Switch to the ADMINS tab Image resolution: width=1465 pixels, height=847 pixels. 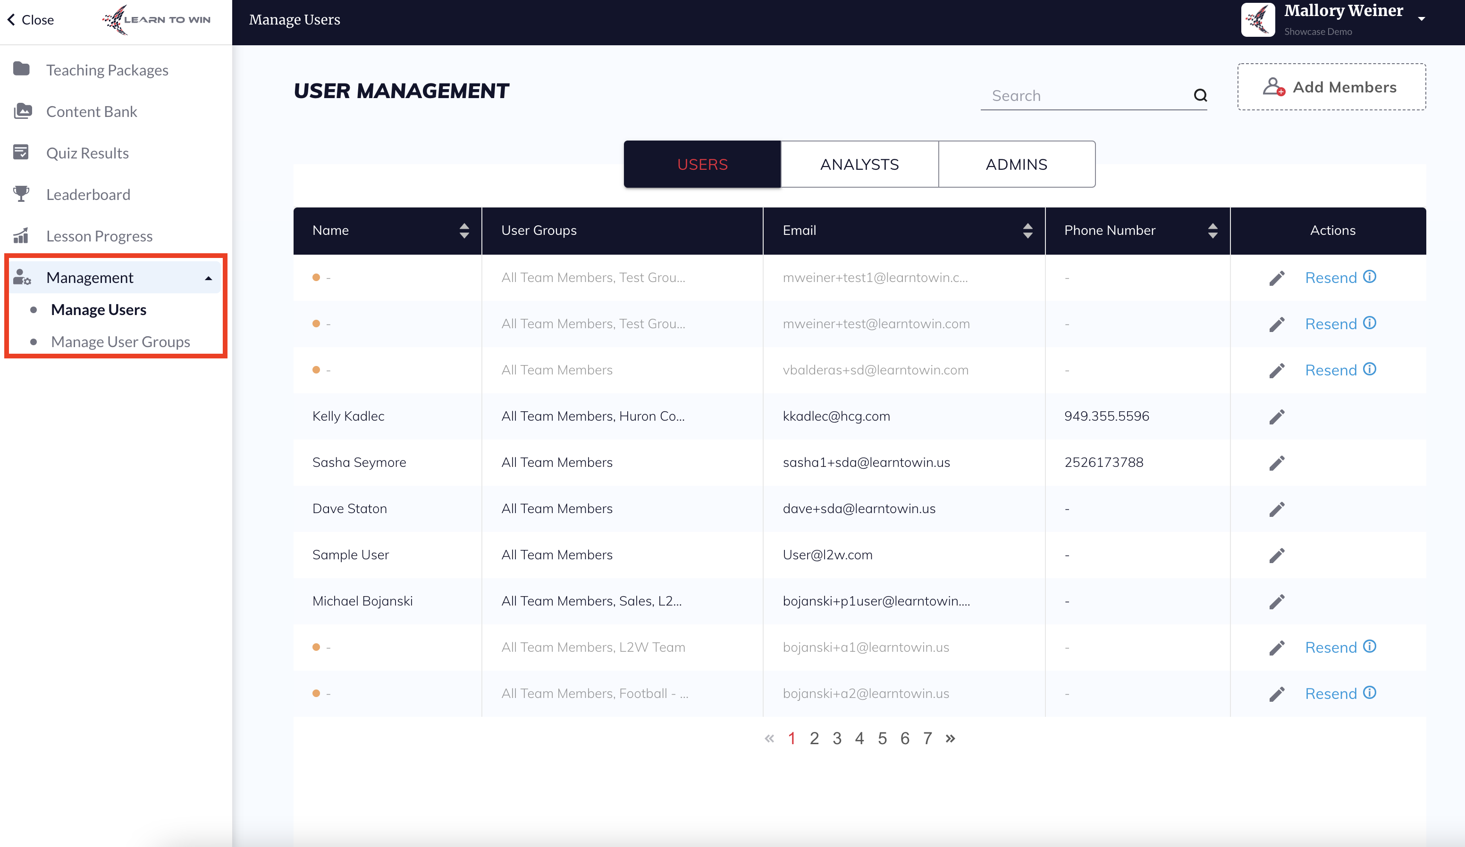click(1016, 165)
